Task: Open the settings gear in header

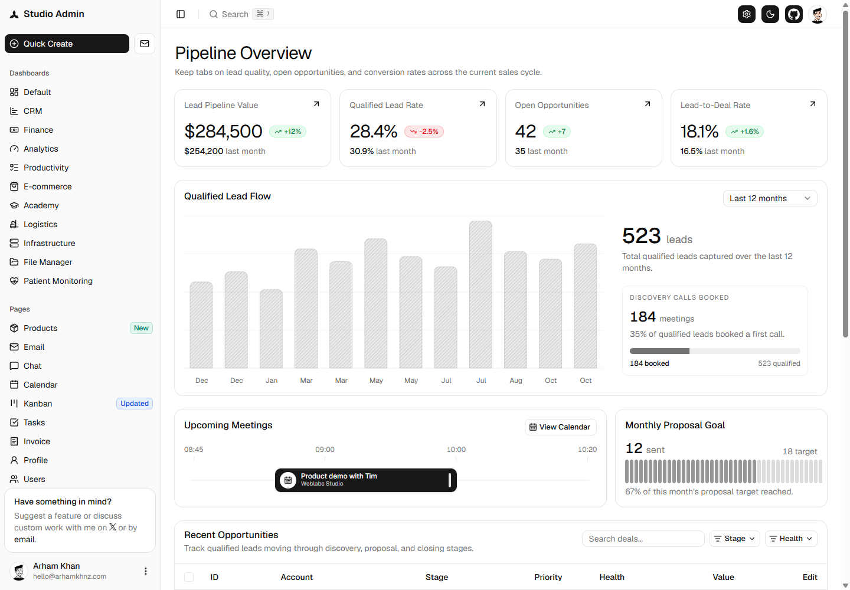Action: [747, 14]
